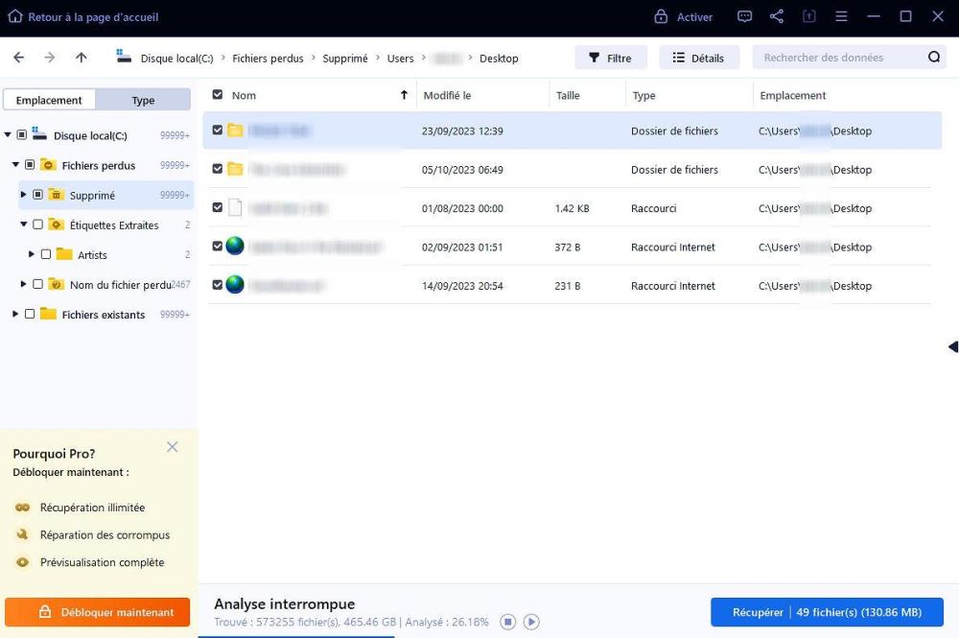Expand the Artists tree node
This screenshot has width=959, height=638.
pos(32,254)
